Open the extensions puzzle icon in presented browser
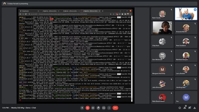 tap(122, 14)
